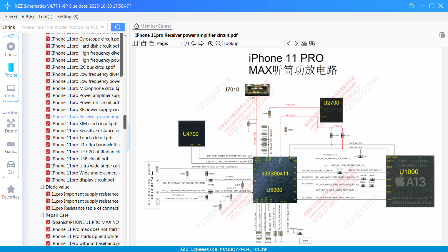Image resolution: width=448 pixels, height=252 pixels.
Task: Click the pop-out window icon at top right
Action: tap(442, 35)
